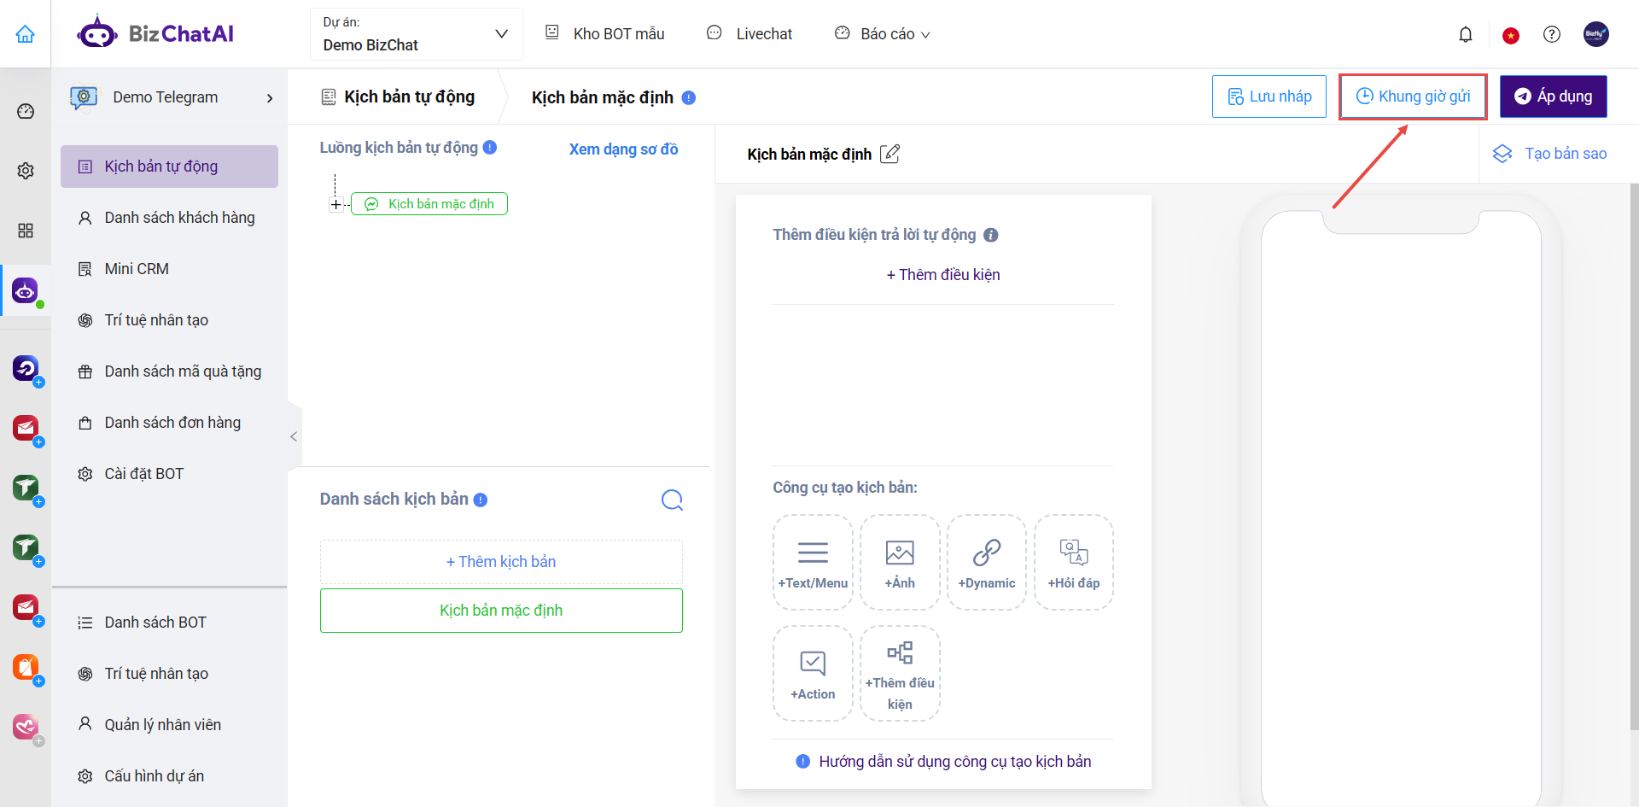Click the Khung giờ gửi button
The height and width of the screenshot is (807, 1639).
click(1413, 96)
